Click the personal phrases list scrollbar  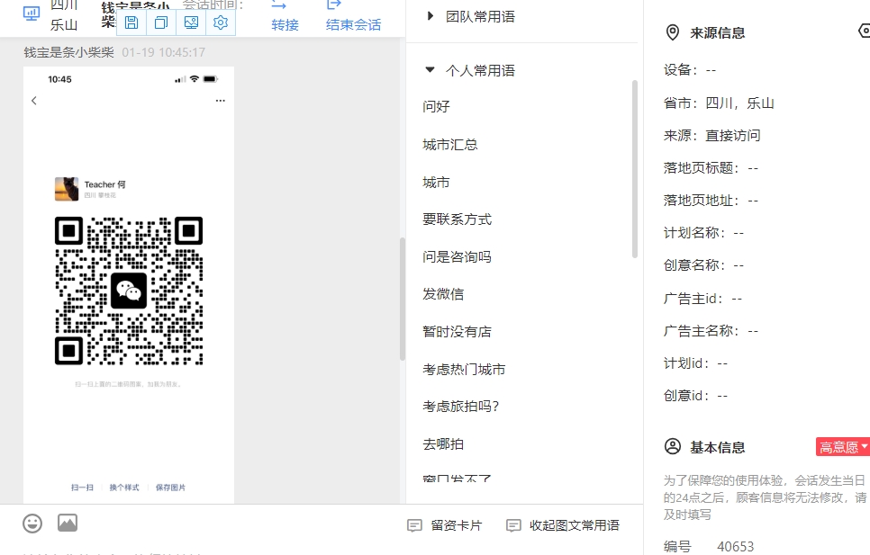tap(635, 169)
